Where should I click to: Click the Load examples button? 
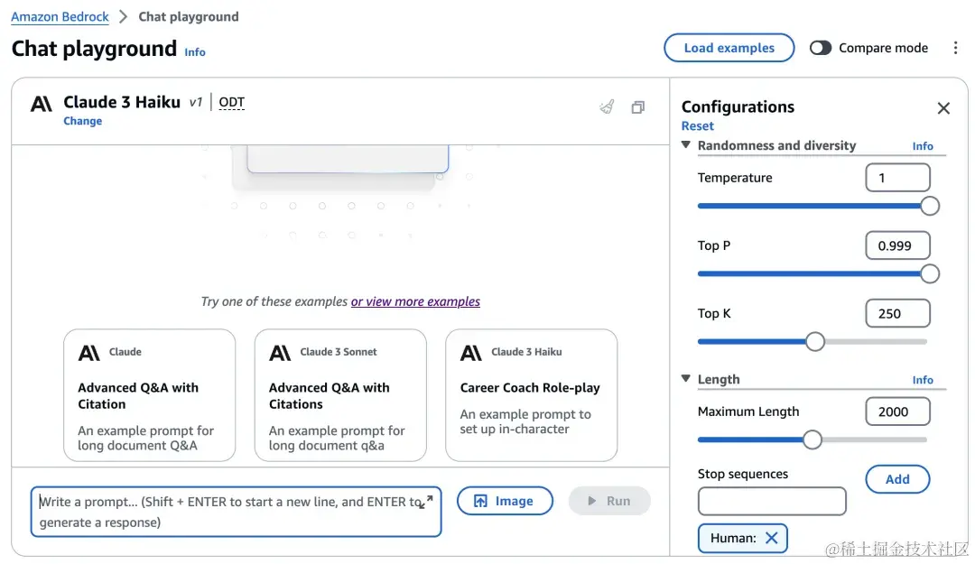(x=729, y=48)
